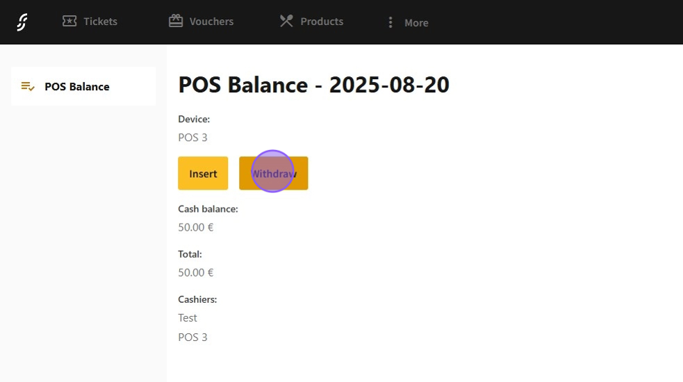Click the app logo in the top-left corner

(22, 22)
